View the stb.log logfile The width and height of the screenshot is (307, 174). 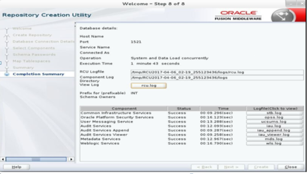pyautogui.click(x=274, y=113)
